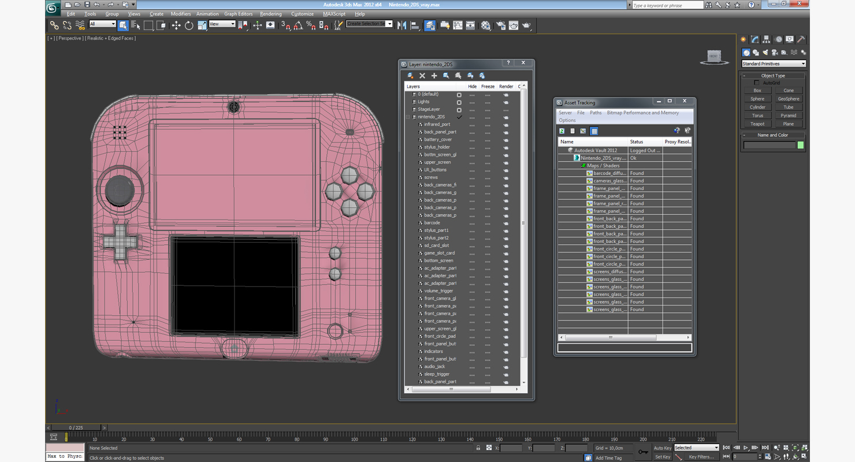This screenshot has width=855, height=462.
Task: Open the Rendering menu
Action: (270, 14)
